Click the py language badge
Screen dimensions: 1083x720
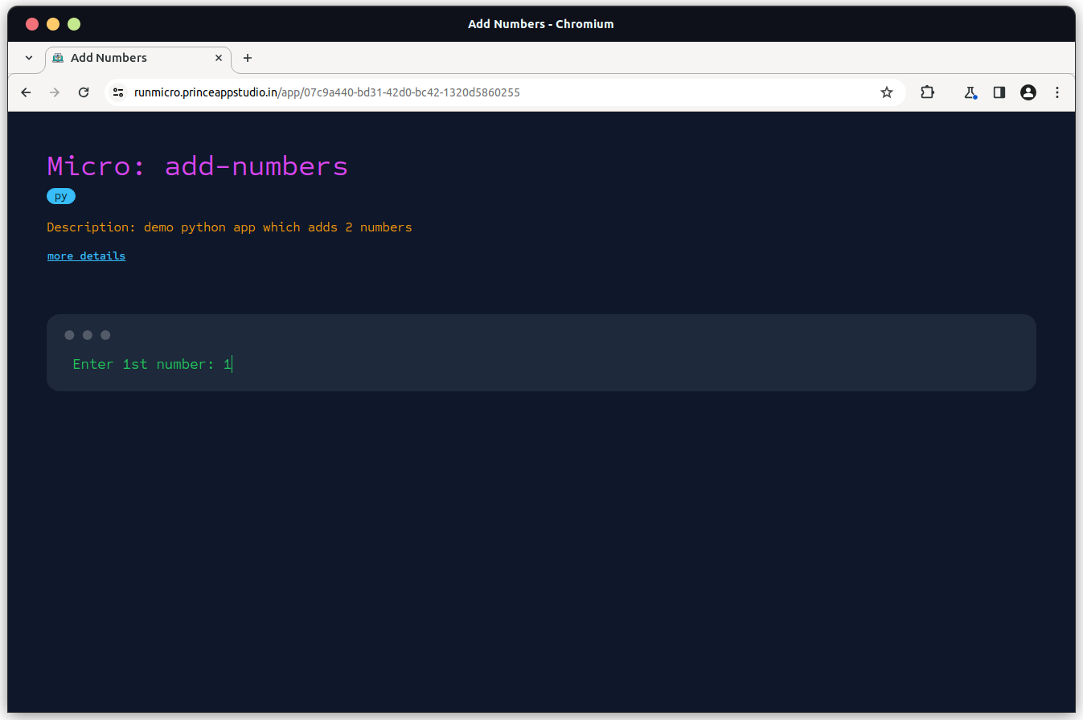coord(61,196)
